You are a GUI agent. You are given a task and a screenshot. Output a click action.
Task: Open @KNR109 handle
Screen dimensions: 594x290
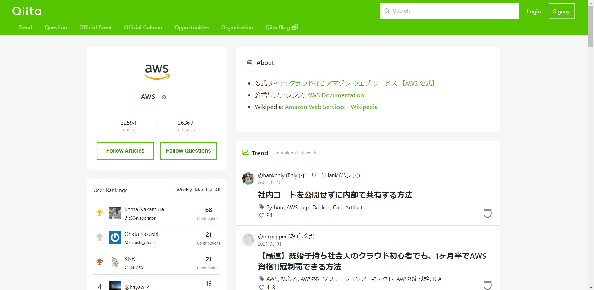coord(134,267)
